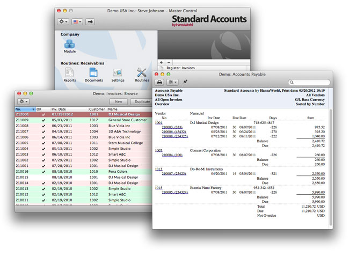Click the pin icon in Accounts Payable
Image resolution: width=349 pixels, height=271 pixels.
click(185, 82)
